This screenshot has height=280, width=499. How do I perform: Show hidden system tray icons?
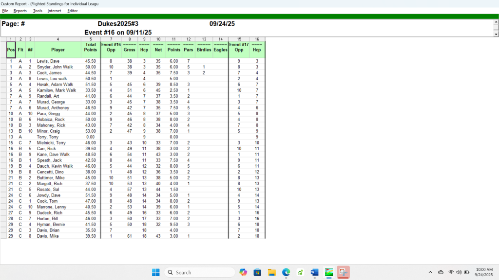430,272
